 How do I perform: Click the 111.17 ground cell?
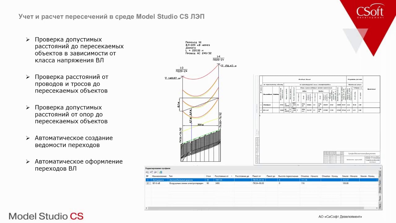350,180
